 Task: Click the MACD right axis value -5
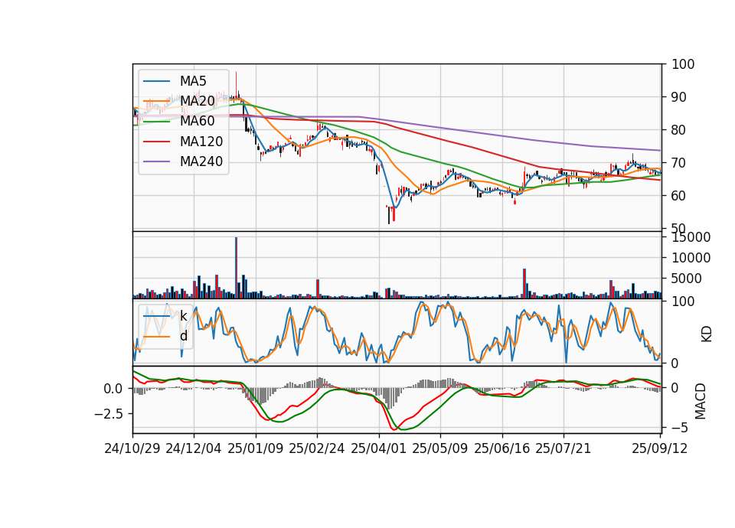[679, 429]
